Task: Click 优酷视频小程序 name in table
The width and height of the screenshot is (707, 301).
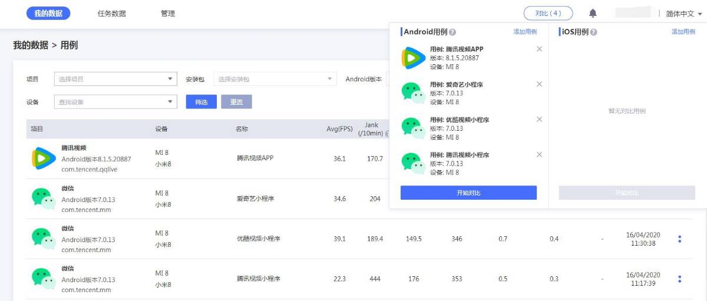Action: 258,239
